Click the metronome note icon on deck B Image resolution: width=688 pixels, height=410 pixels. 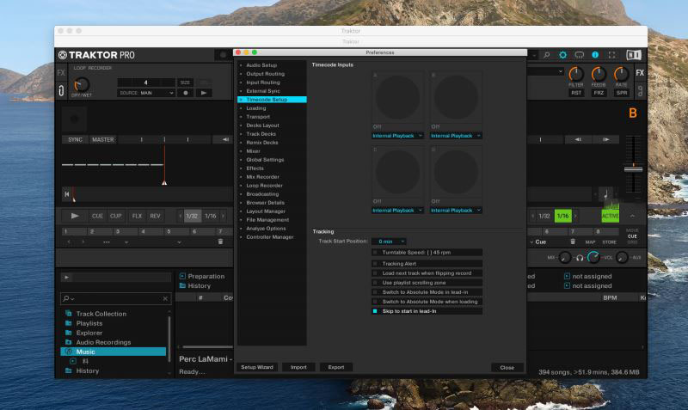605,193
